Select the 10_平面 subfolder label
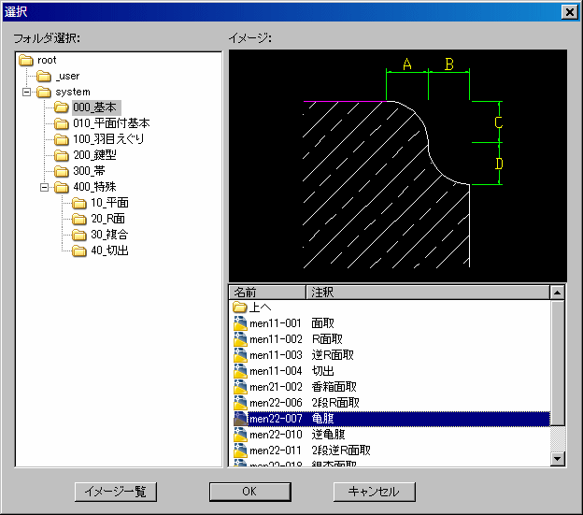 point(109,203)
